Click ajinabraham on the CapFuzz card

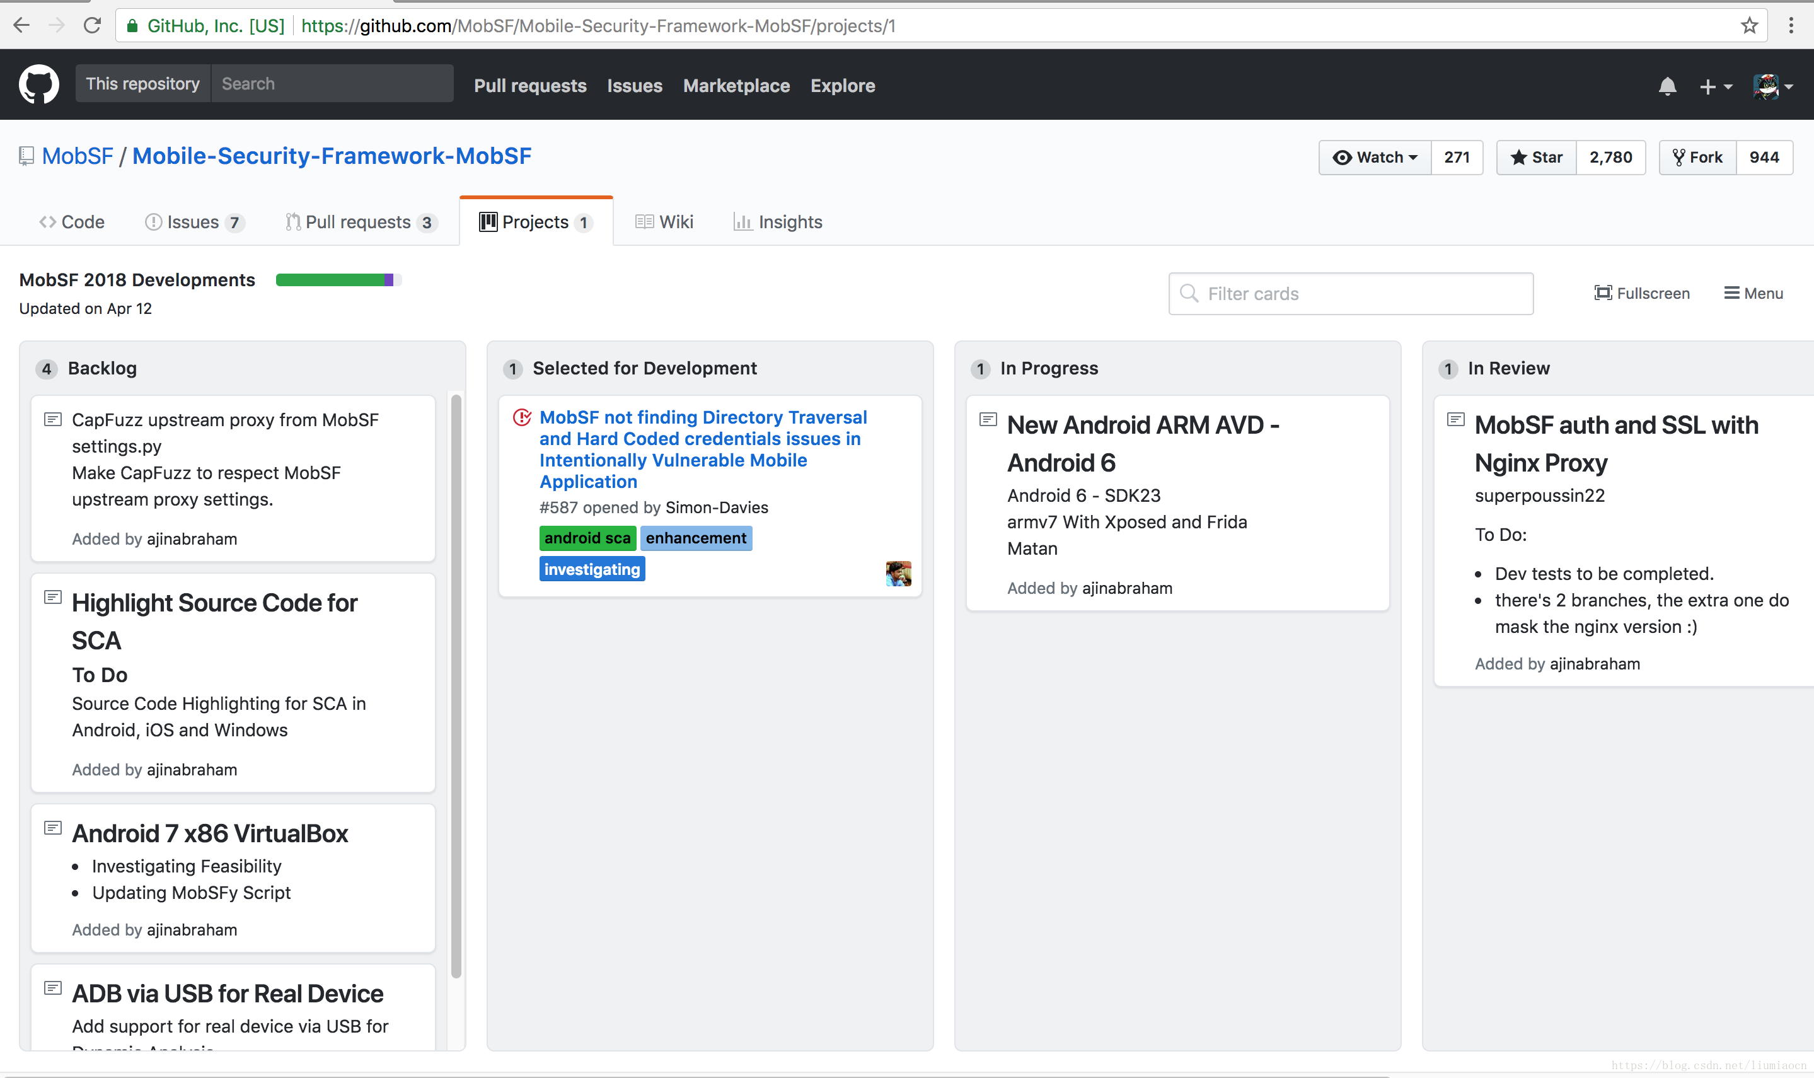tap(192, 538)
